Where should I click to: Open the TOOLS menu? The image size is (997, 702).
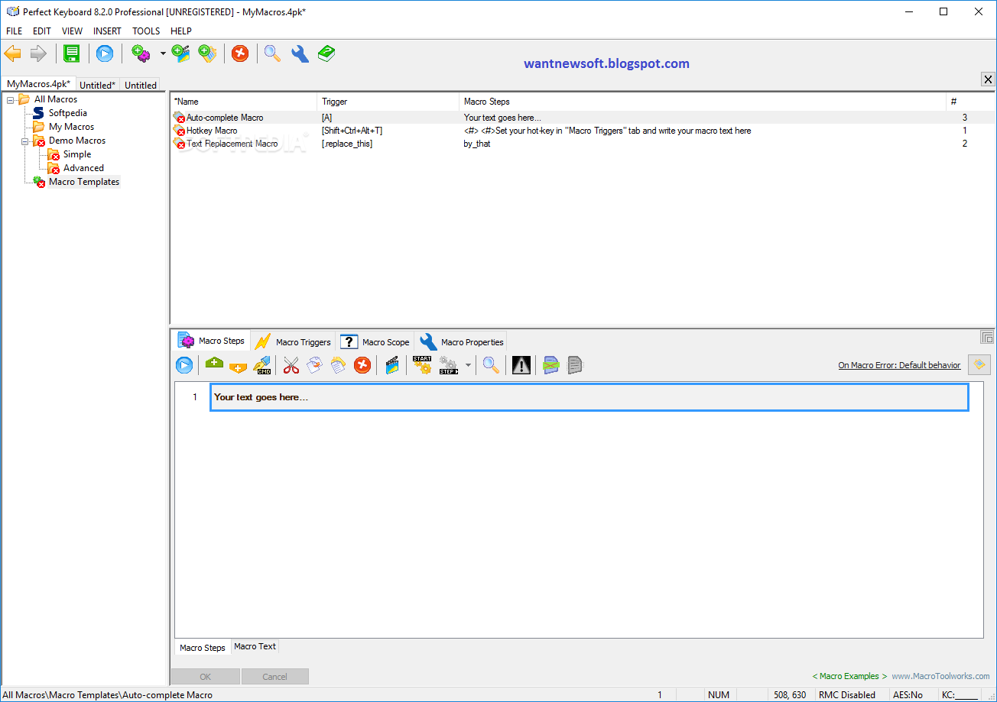click(x=145, y=31)
